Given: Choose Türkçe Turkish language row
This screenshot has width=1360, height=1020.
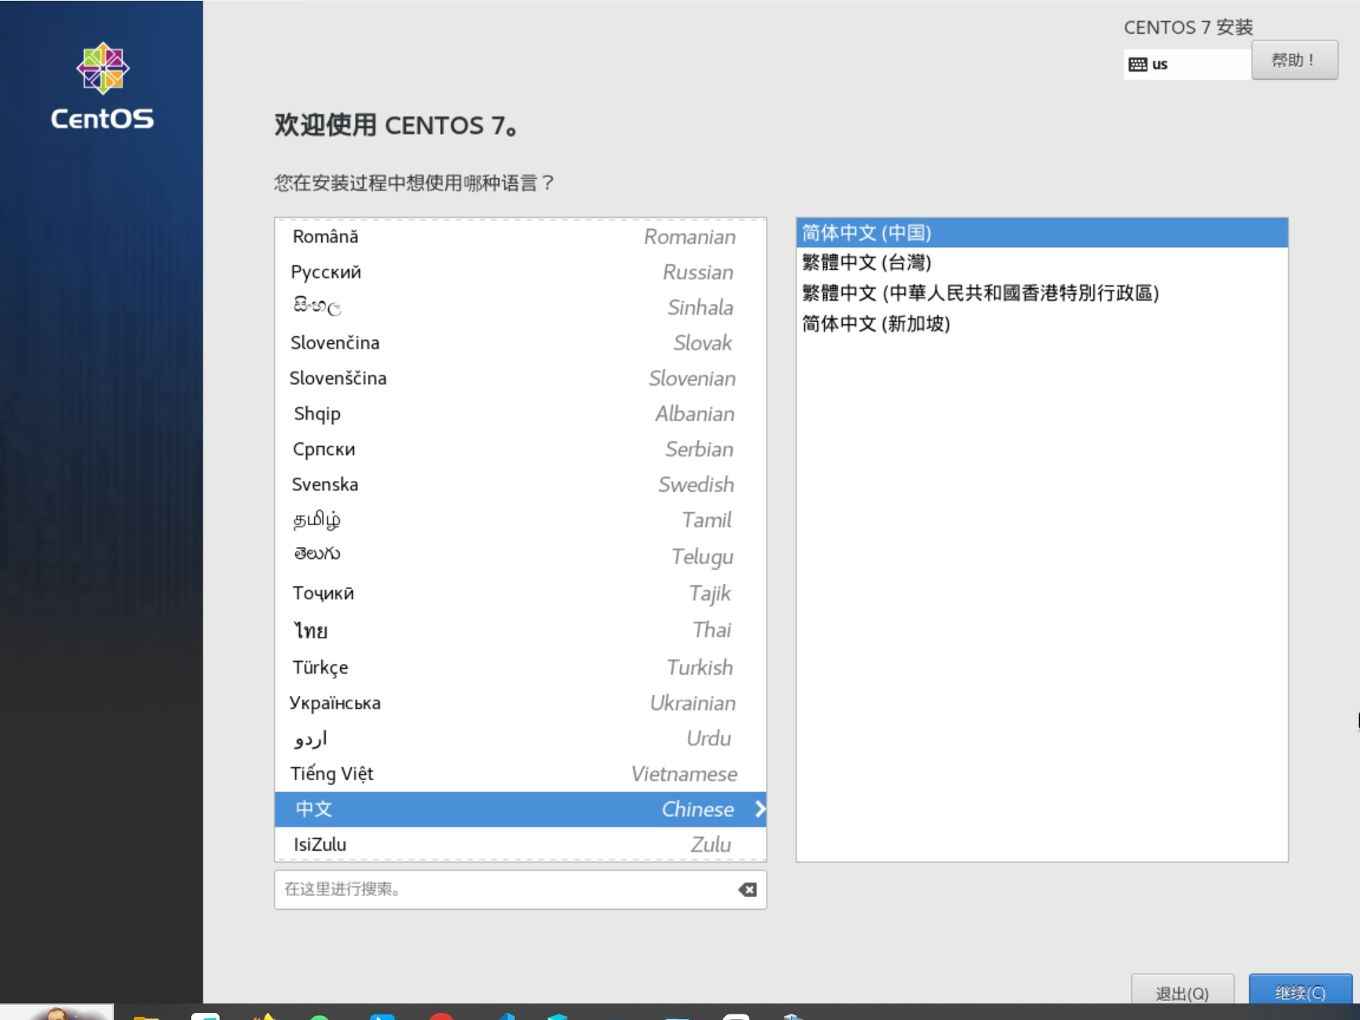Looking at the screenshot, I should click(x=520, y=667).
